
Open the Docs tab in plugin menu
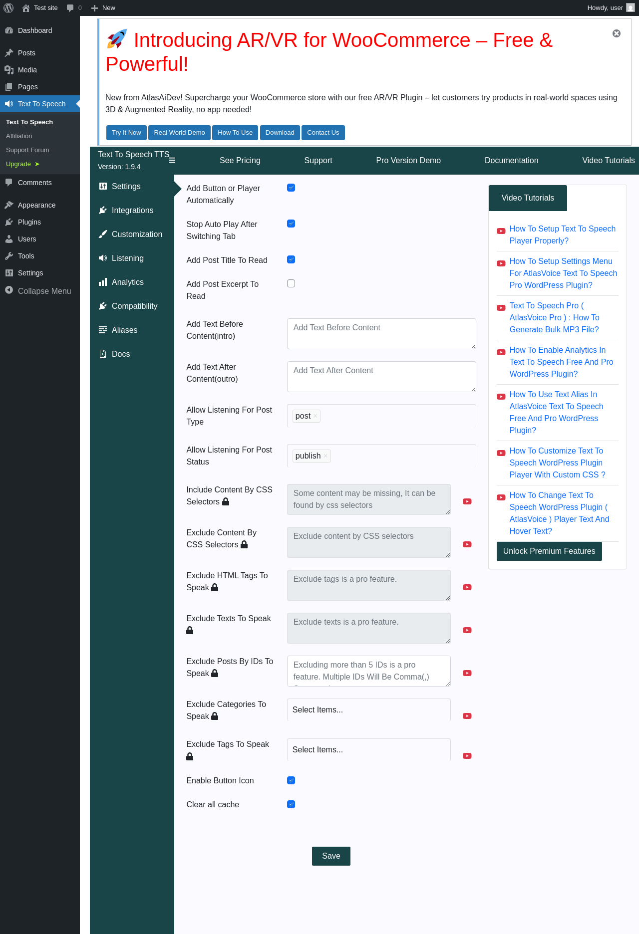click(132, 354)
